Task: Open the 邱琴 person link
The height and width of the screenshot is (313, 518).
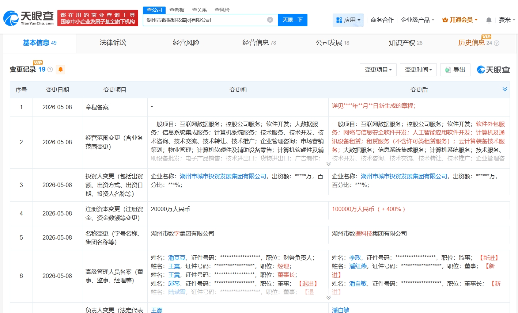Action: click(x=174, y=283)
